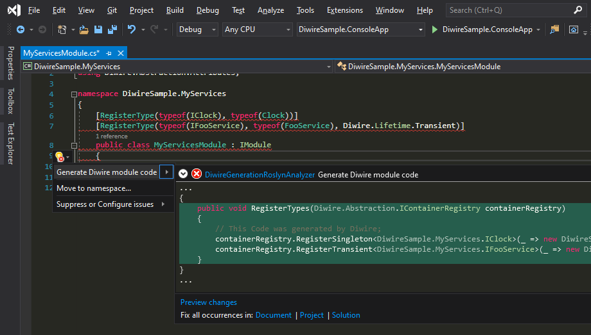Screen dimensions: 591x335
Task: Open the Tools menu
Action: (x=305, y=10)
